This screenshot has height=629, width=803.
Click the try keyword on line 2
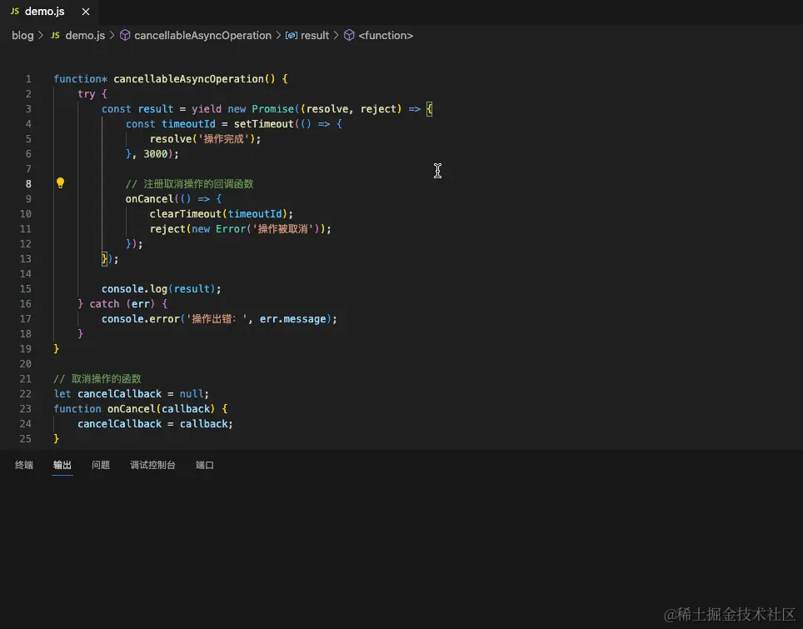point(86,94)
